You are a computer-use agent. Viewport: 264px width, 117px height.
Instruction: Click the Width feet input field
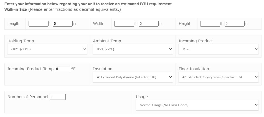(124, 24)
